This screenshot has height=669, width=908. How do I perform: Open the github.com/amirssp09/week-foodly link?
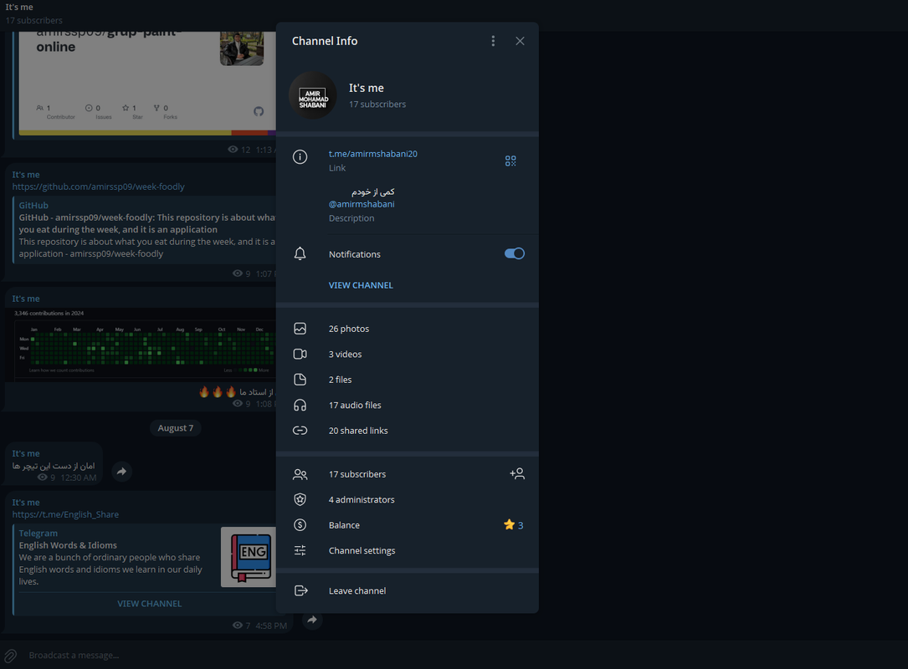99,187
